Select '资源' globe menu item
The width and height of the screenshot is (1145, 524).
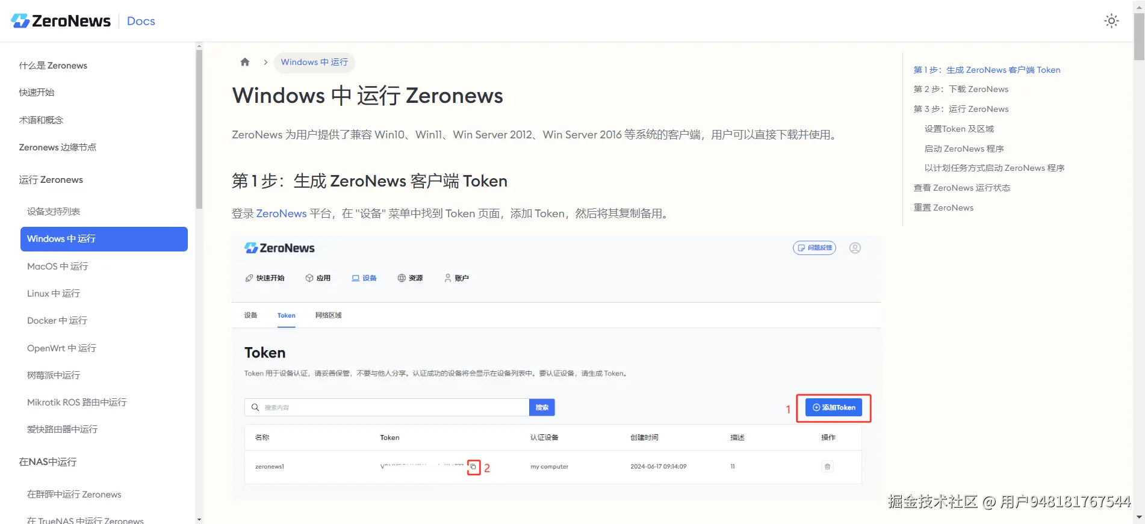click(x=410, y=278)
